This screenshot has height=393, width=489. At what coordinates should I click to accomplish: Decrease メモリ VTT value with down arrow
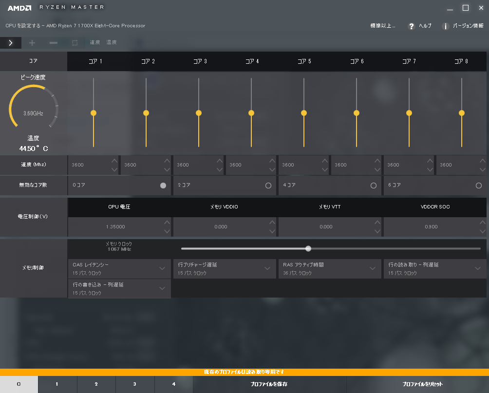tap(377, 231)
